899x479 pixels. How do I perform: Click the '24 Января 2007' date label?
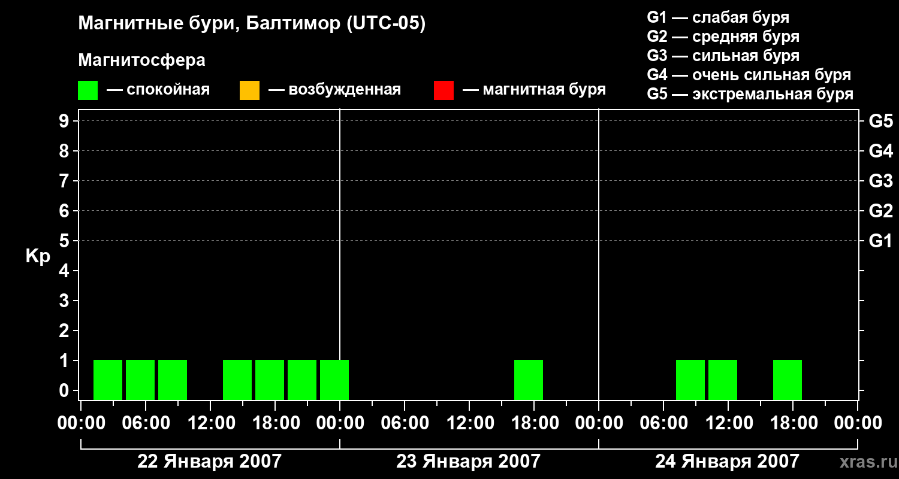727,461
